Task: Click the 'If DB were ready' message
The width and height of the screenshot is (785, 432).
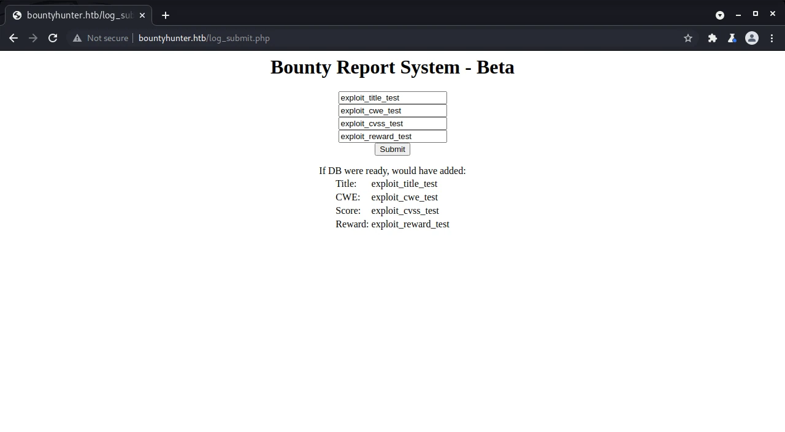Action: pos(392,171)
